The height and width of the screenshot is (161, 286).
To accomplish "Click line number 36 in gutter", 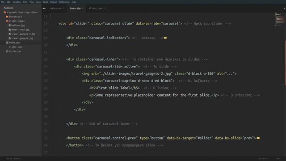I will [46, 145].
